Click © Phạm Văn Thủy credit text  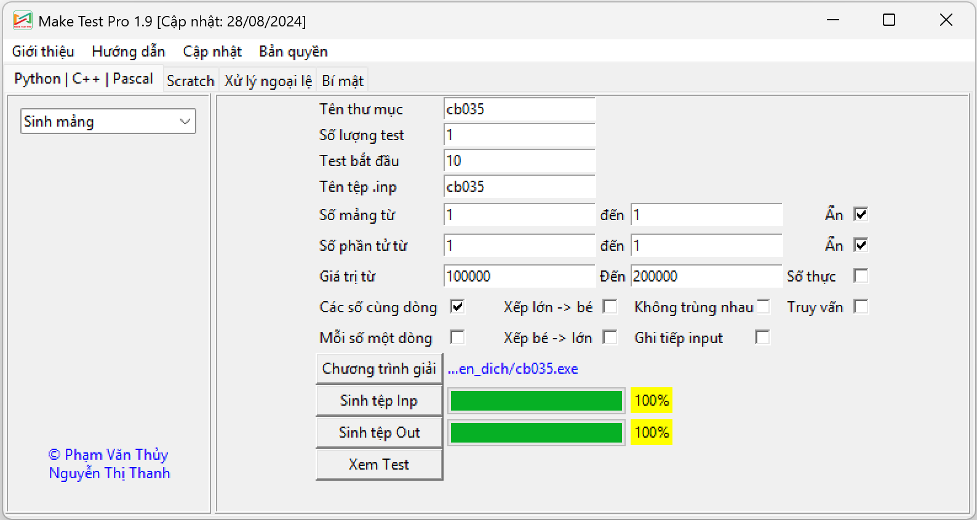click(108, 455)
